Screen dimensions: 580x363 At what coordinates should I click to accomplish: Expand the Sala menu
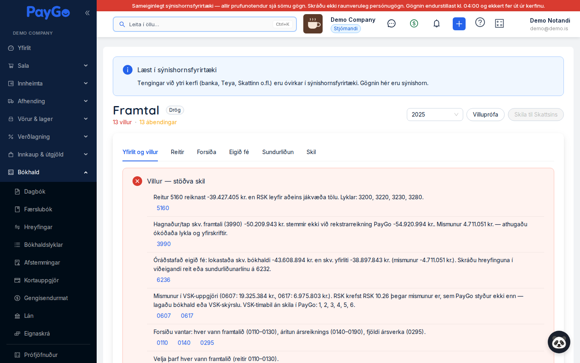pos(48,66)
